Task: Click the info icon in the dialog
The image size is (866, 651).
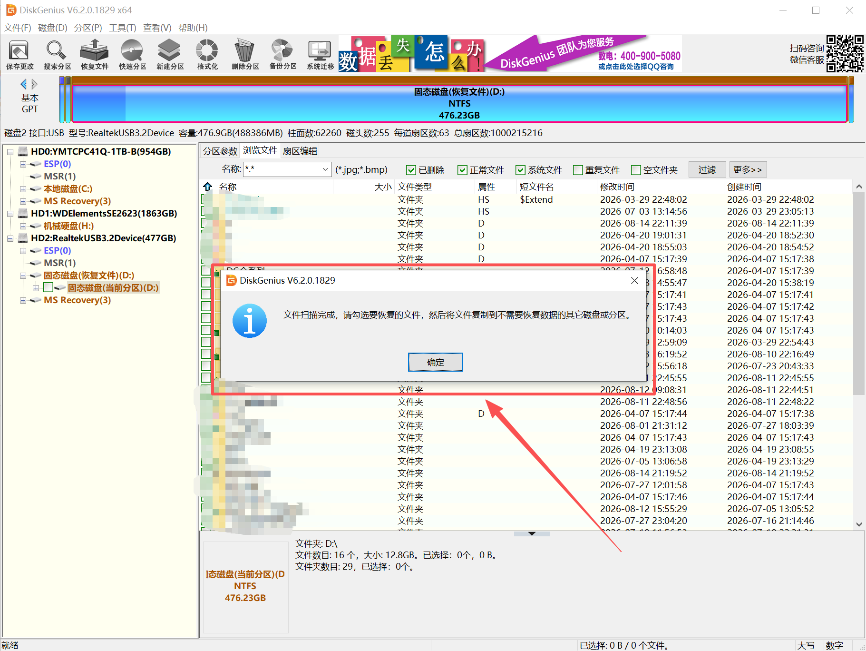Action: [x=250, y=321]
